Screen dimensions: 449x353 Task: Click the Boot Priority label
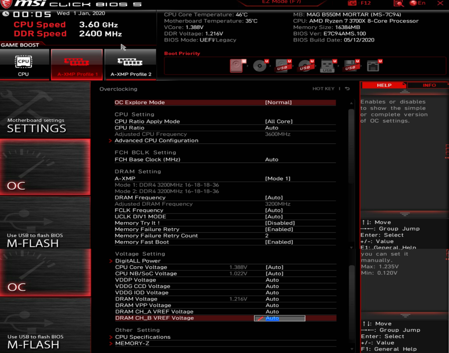click(182, 53)
